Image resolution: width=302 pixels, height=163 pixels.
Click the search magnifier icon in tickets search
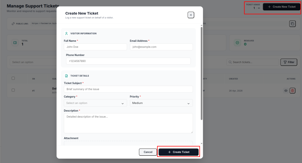[x=230, y=62]
